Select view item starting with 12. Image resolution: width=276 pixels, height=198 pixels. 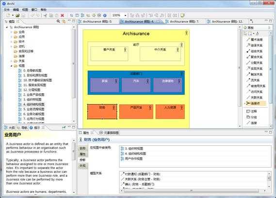[30, 90]
